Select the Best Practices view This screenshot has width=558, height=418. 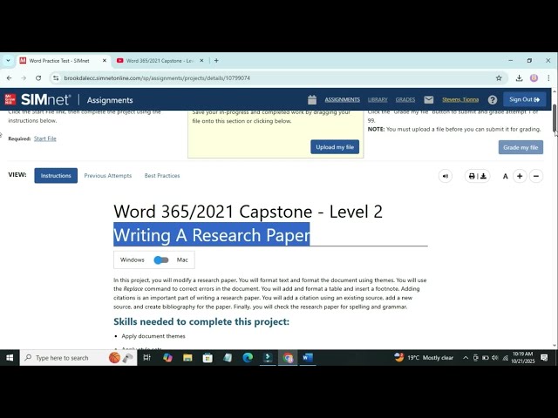coord(162,176)
